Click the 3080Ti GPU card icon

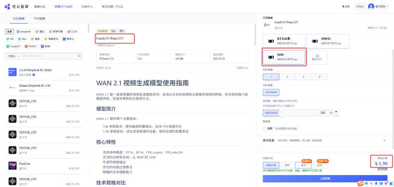tap(315, 41)
